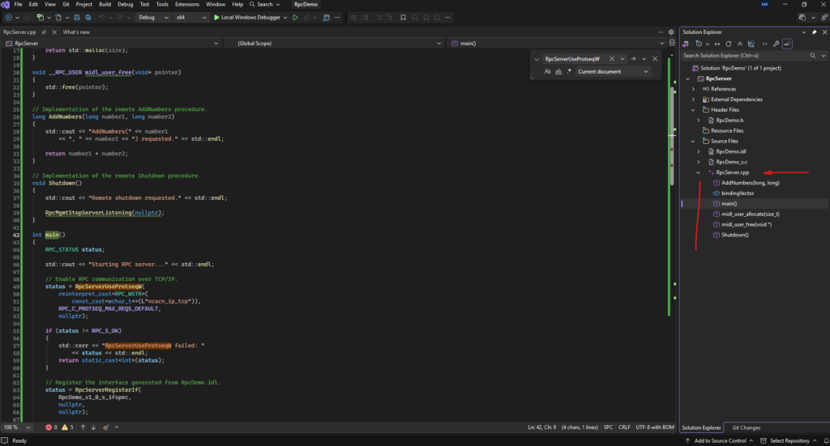Start the Local Windows Debugger

(x=246, y=18)
